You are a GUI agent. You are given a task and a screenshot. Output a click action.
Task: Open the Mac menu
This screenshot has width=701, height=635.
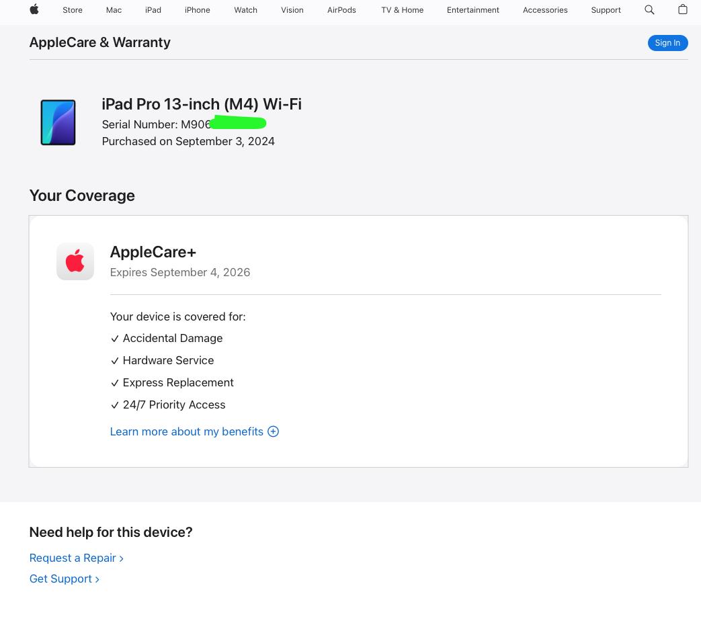point(114,10)
